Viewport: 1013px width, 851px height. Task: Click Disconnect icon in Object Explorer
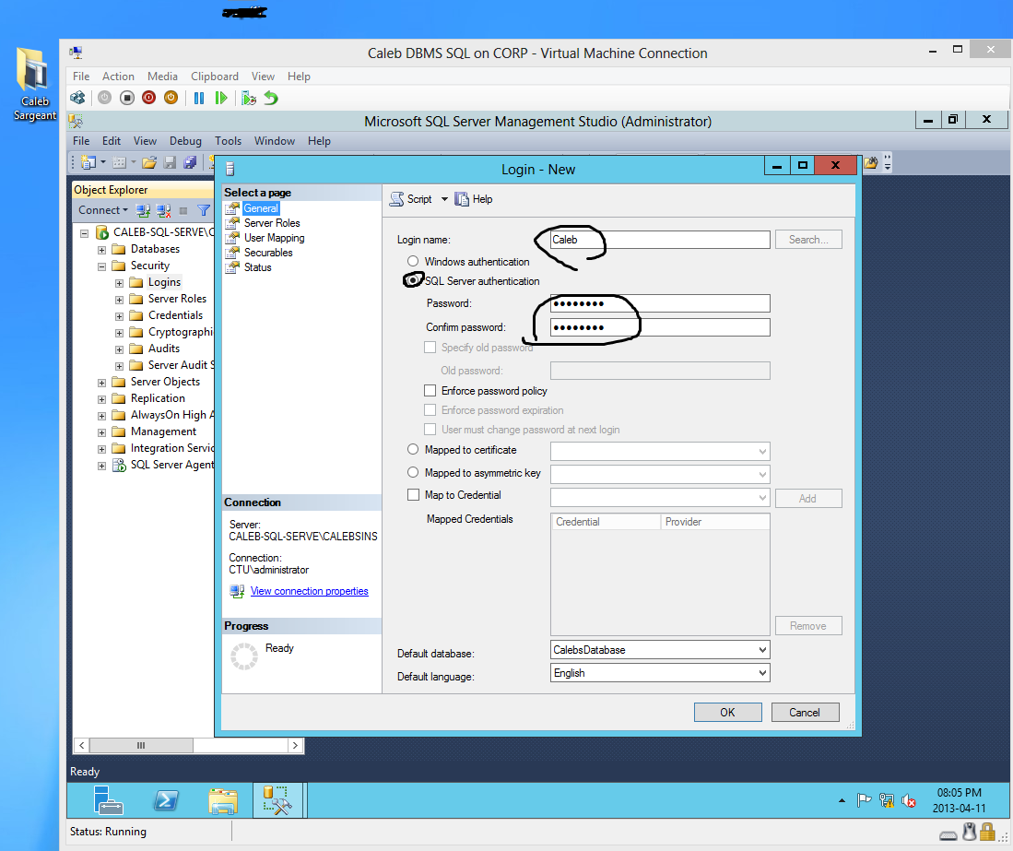163,210
